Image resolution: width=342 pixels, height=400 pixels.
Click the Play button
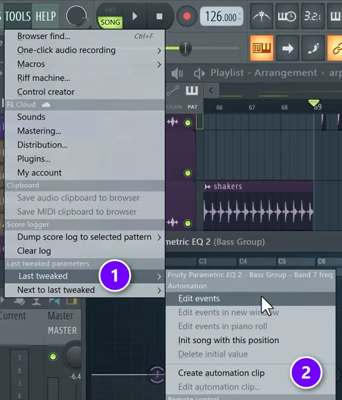(x=135, y=16)
